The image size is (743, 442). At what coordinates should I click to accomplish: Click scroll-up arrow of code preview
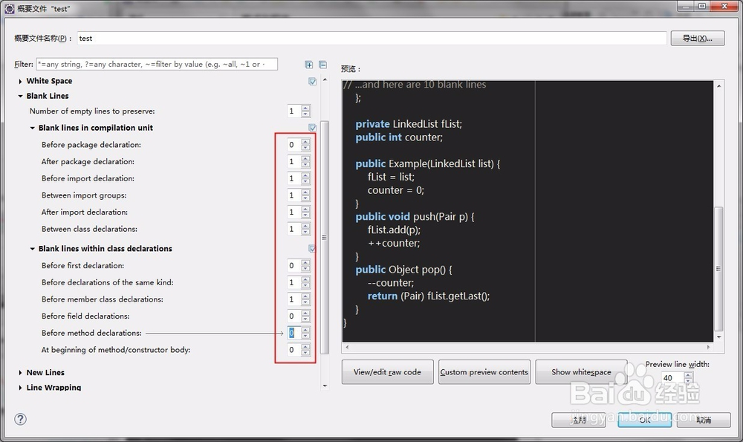[x=718, y=85]
